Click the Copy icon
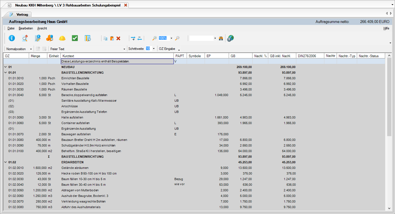The width and height of the screenshot is (395, 214). point(106,38)
